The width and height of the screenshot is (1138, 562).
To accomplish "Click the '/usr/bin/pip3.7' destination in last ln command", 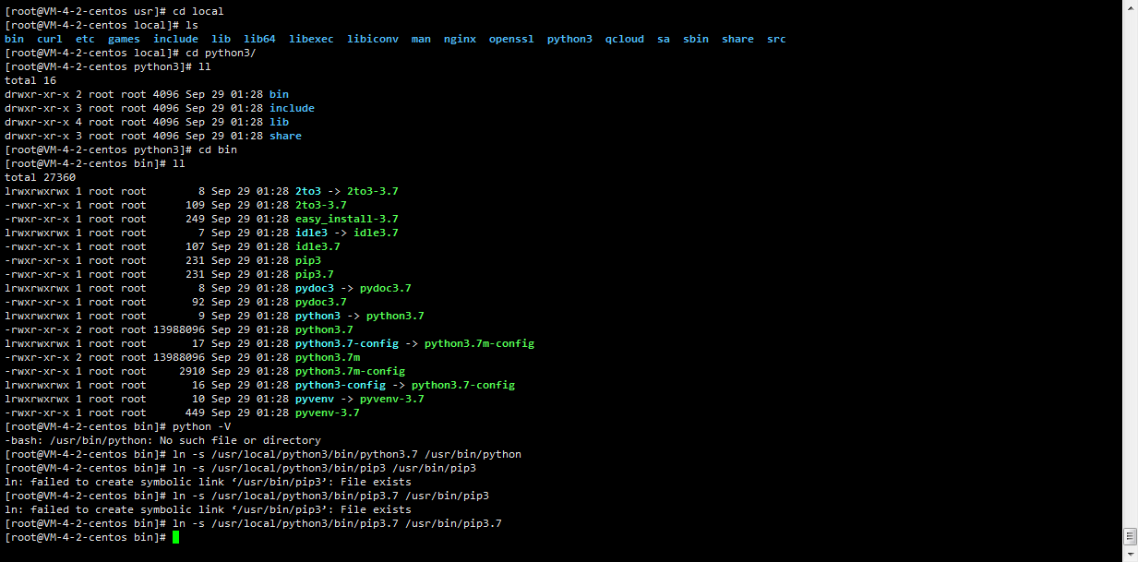I will tap(453, 523).
